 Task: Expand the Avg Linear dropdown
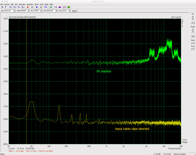coord(69,11)
